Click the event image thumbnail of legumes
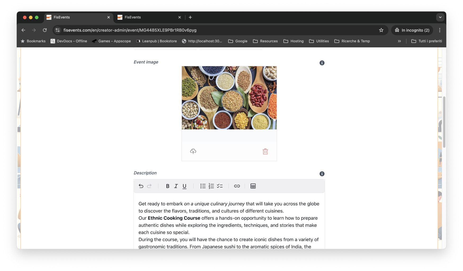This screenshot has height=271, width=463. 229,98
